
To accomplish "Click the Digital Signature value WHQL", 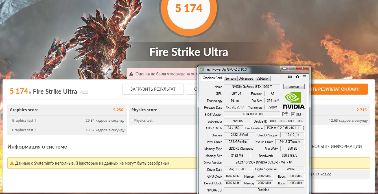I will (x=291, y=169).
